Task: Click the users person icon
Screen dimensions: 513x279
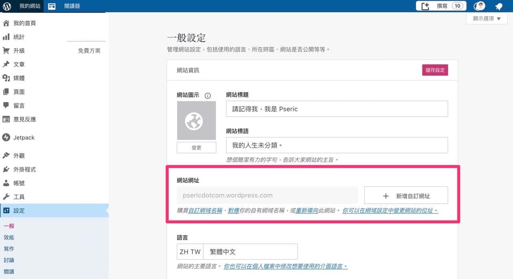Action: click(6, 183)
